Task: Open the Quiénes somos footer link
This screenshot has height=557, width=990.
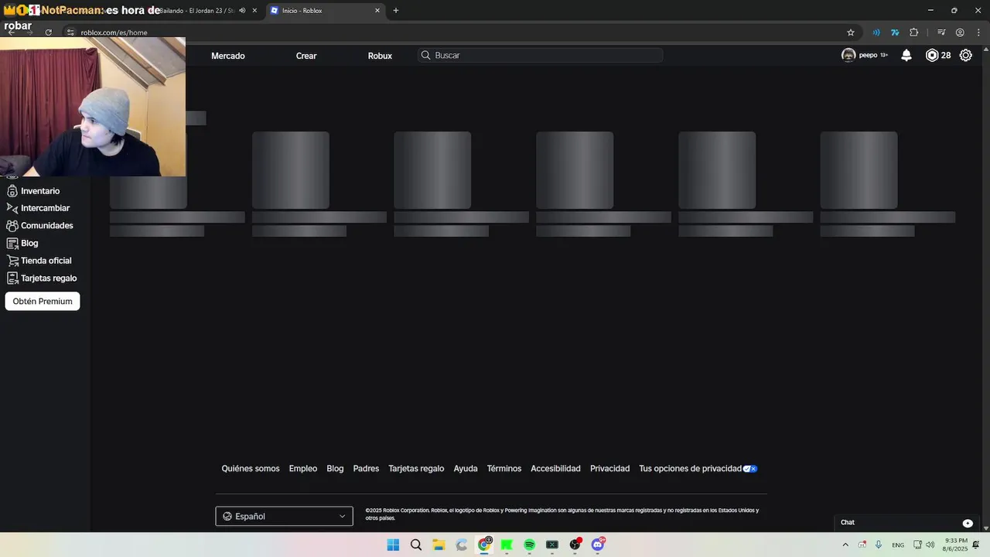Action: [251, 469]
